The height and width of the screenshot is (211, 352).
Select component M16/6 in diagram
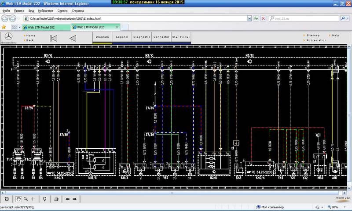92,178
